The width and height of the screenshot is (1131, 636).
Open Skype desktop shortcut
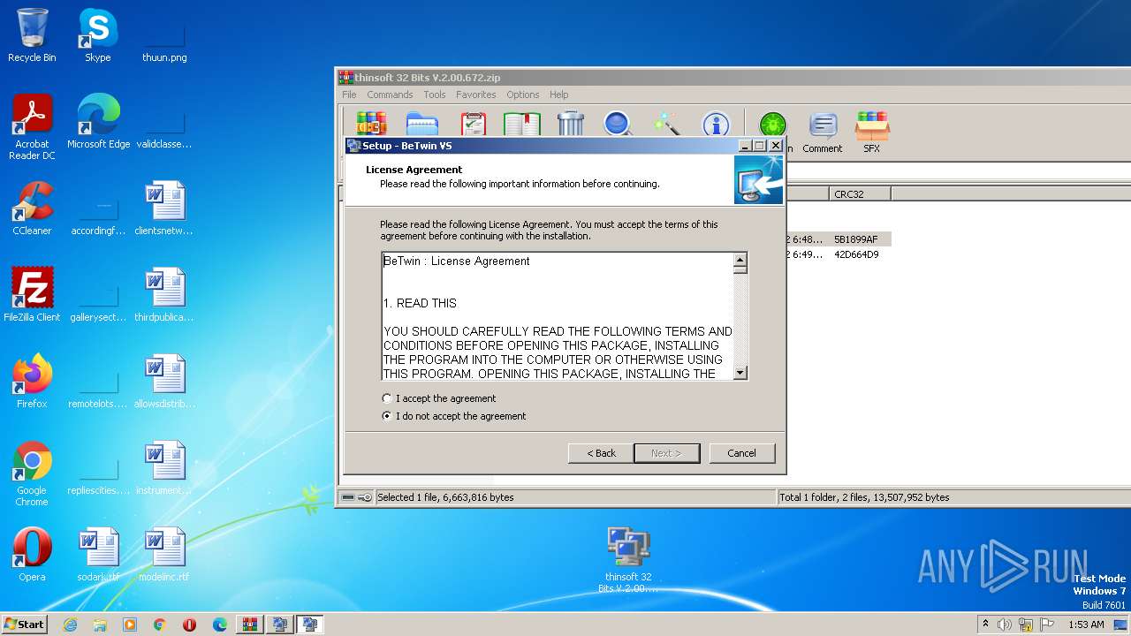(x=97, y=36)
